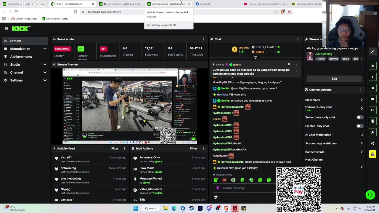The height and width of the screenshot is (213, 379).
Task: Open Activity Feed three-dot menu
Action: tap(124, 149)
